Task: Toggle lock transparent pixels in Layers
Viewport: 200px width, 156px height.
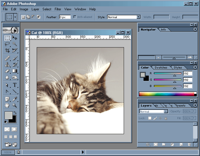Action: (150, 118)
